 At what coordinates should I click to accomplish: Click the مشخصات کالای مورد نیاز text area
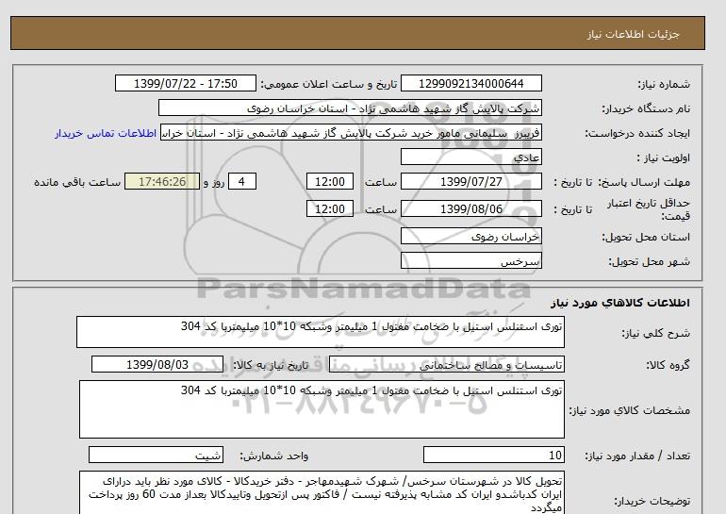click(x=321, y=408)
